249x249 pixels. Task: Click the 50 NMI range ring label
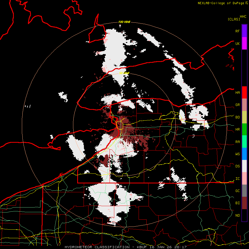click(x=124, y=73)
